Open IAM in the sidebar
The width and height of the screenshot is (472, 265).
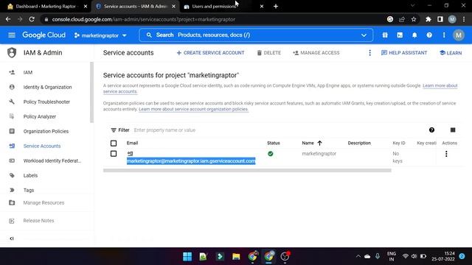(28, 72)
